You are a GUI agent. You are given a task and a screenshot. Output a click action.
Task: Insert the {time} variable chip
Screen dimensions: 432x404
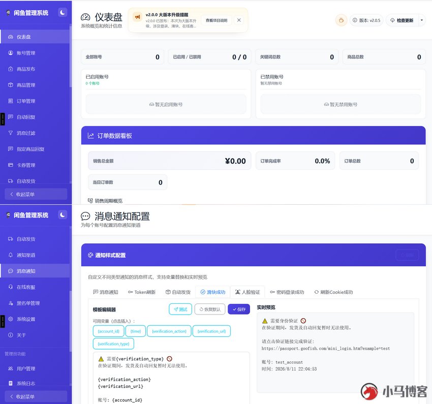[136, 331]
